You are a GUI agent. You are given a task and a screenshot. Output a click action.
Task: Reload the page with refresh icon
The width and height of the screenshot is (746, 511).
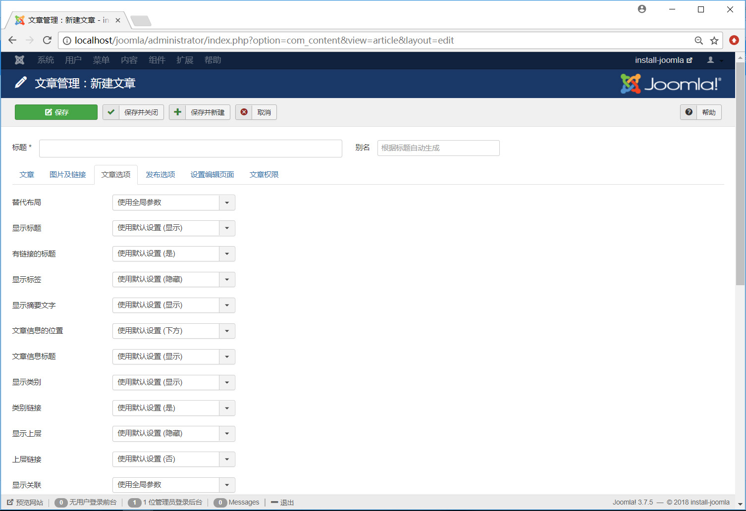[x=47, y=40]
